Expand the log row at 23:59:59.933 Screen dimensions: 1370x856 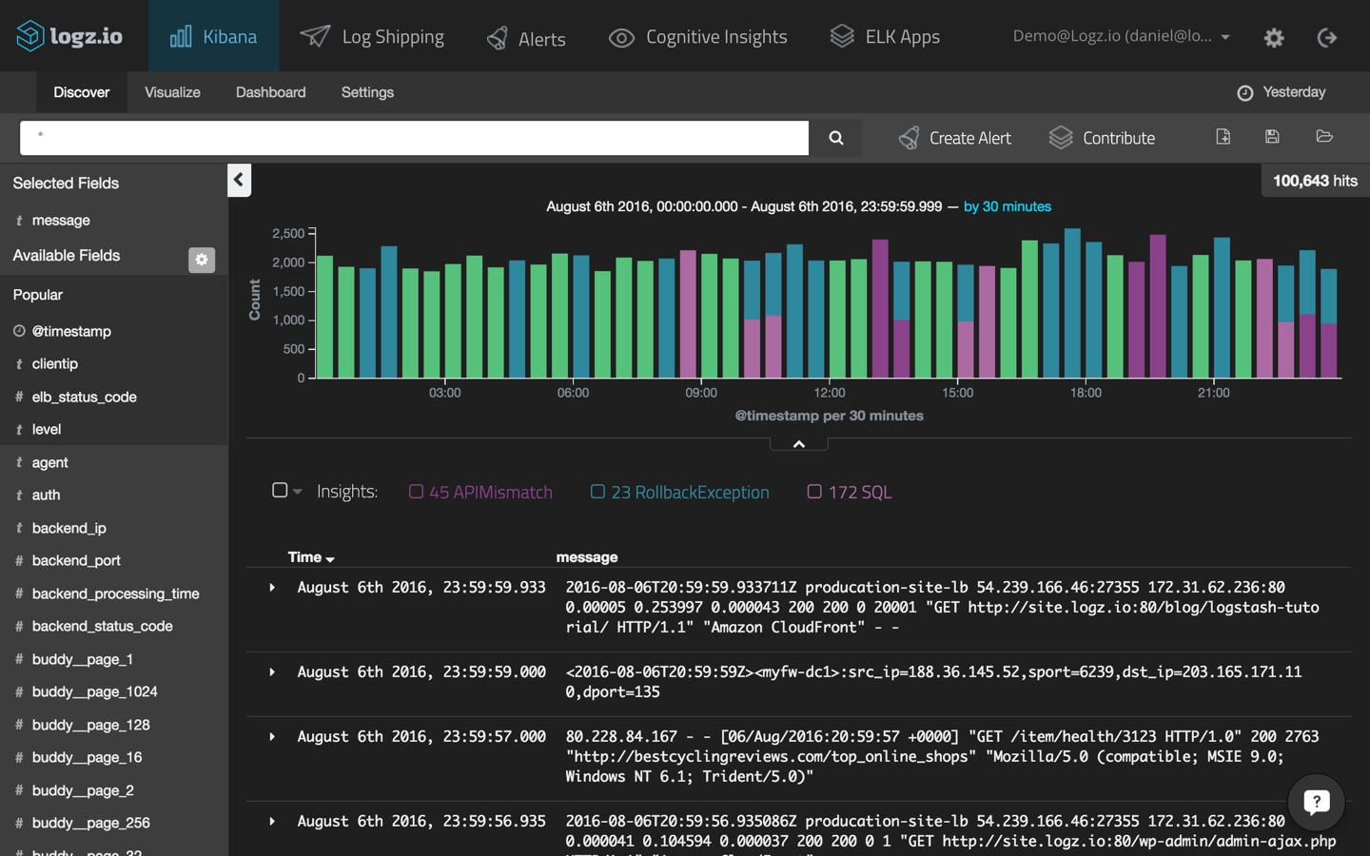[272, 588]
